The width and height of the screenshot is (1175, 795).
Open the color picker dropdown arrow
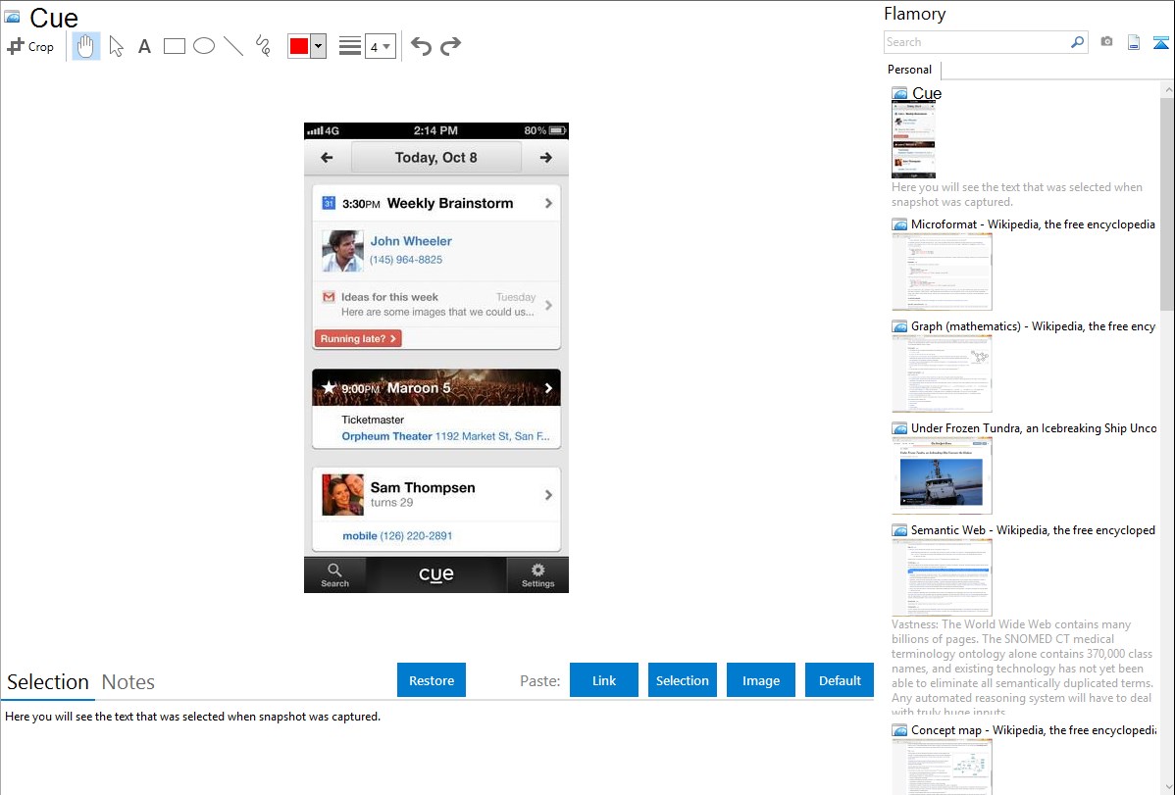[318, 46]
